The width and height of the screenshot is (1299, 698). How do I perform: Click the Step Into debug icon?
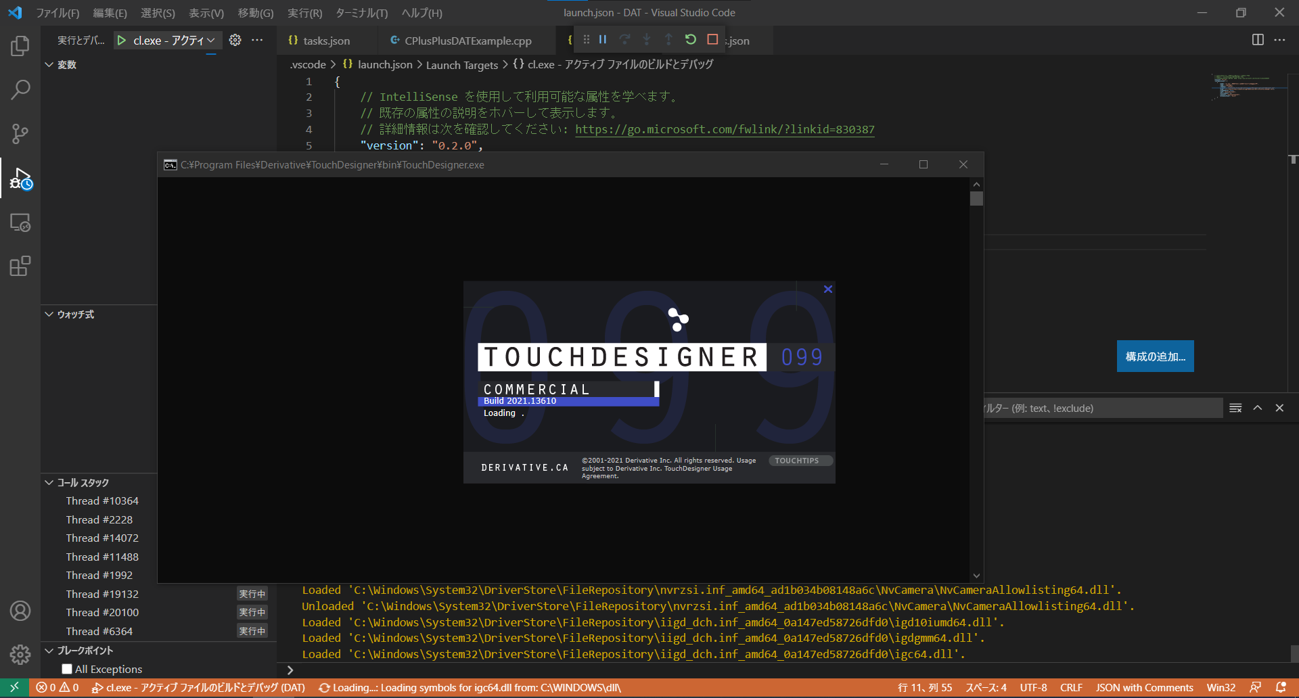pyautogui.click(x=647, y=39)
